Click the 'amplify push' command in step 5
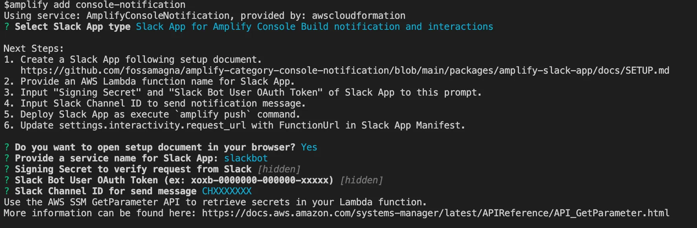This screenshot has height=228, width=697. pos(213,114)
